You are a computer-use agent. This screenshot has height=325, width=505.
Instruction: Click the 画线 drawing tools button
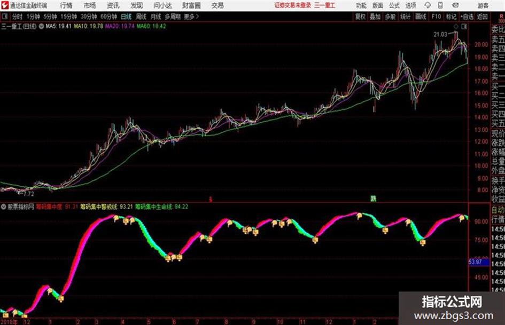[x=421, y=17]
